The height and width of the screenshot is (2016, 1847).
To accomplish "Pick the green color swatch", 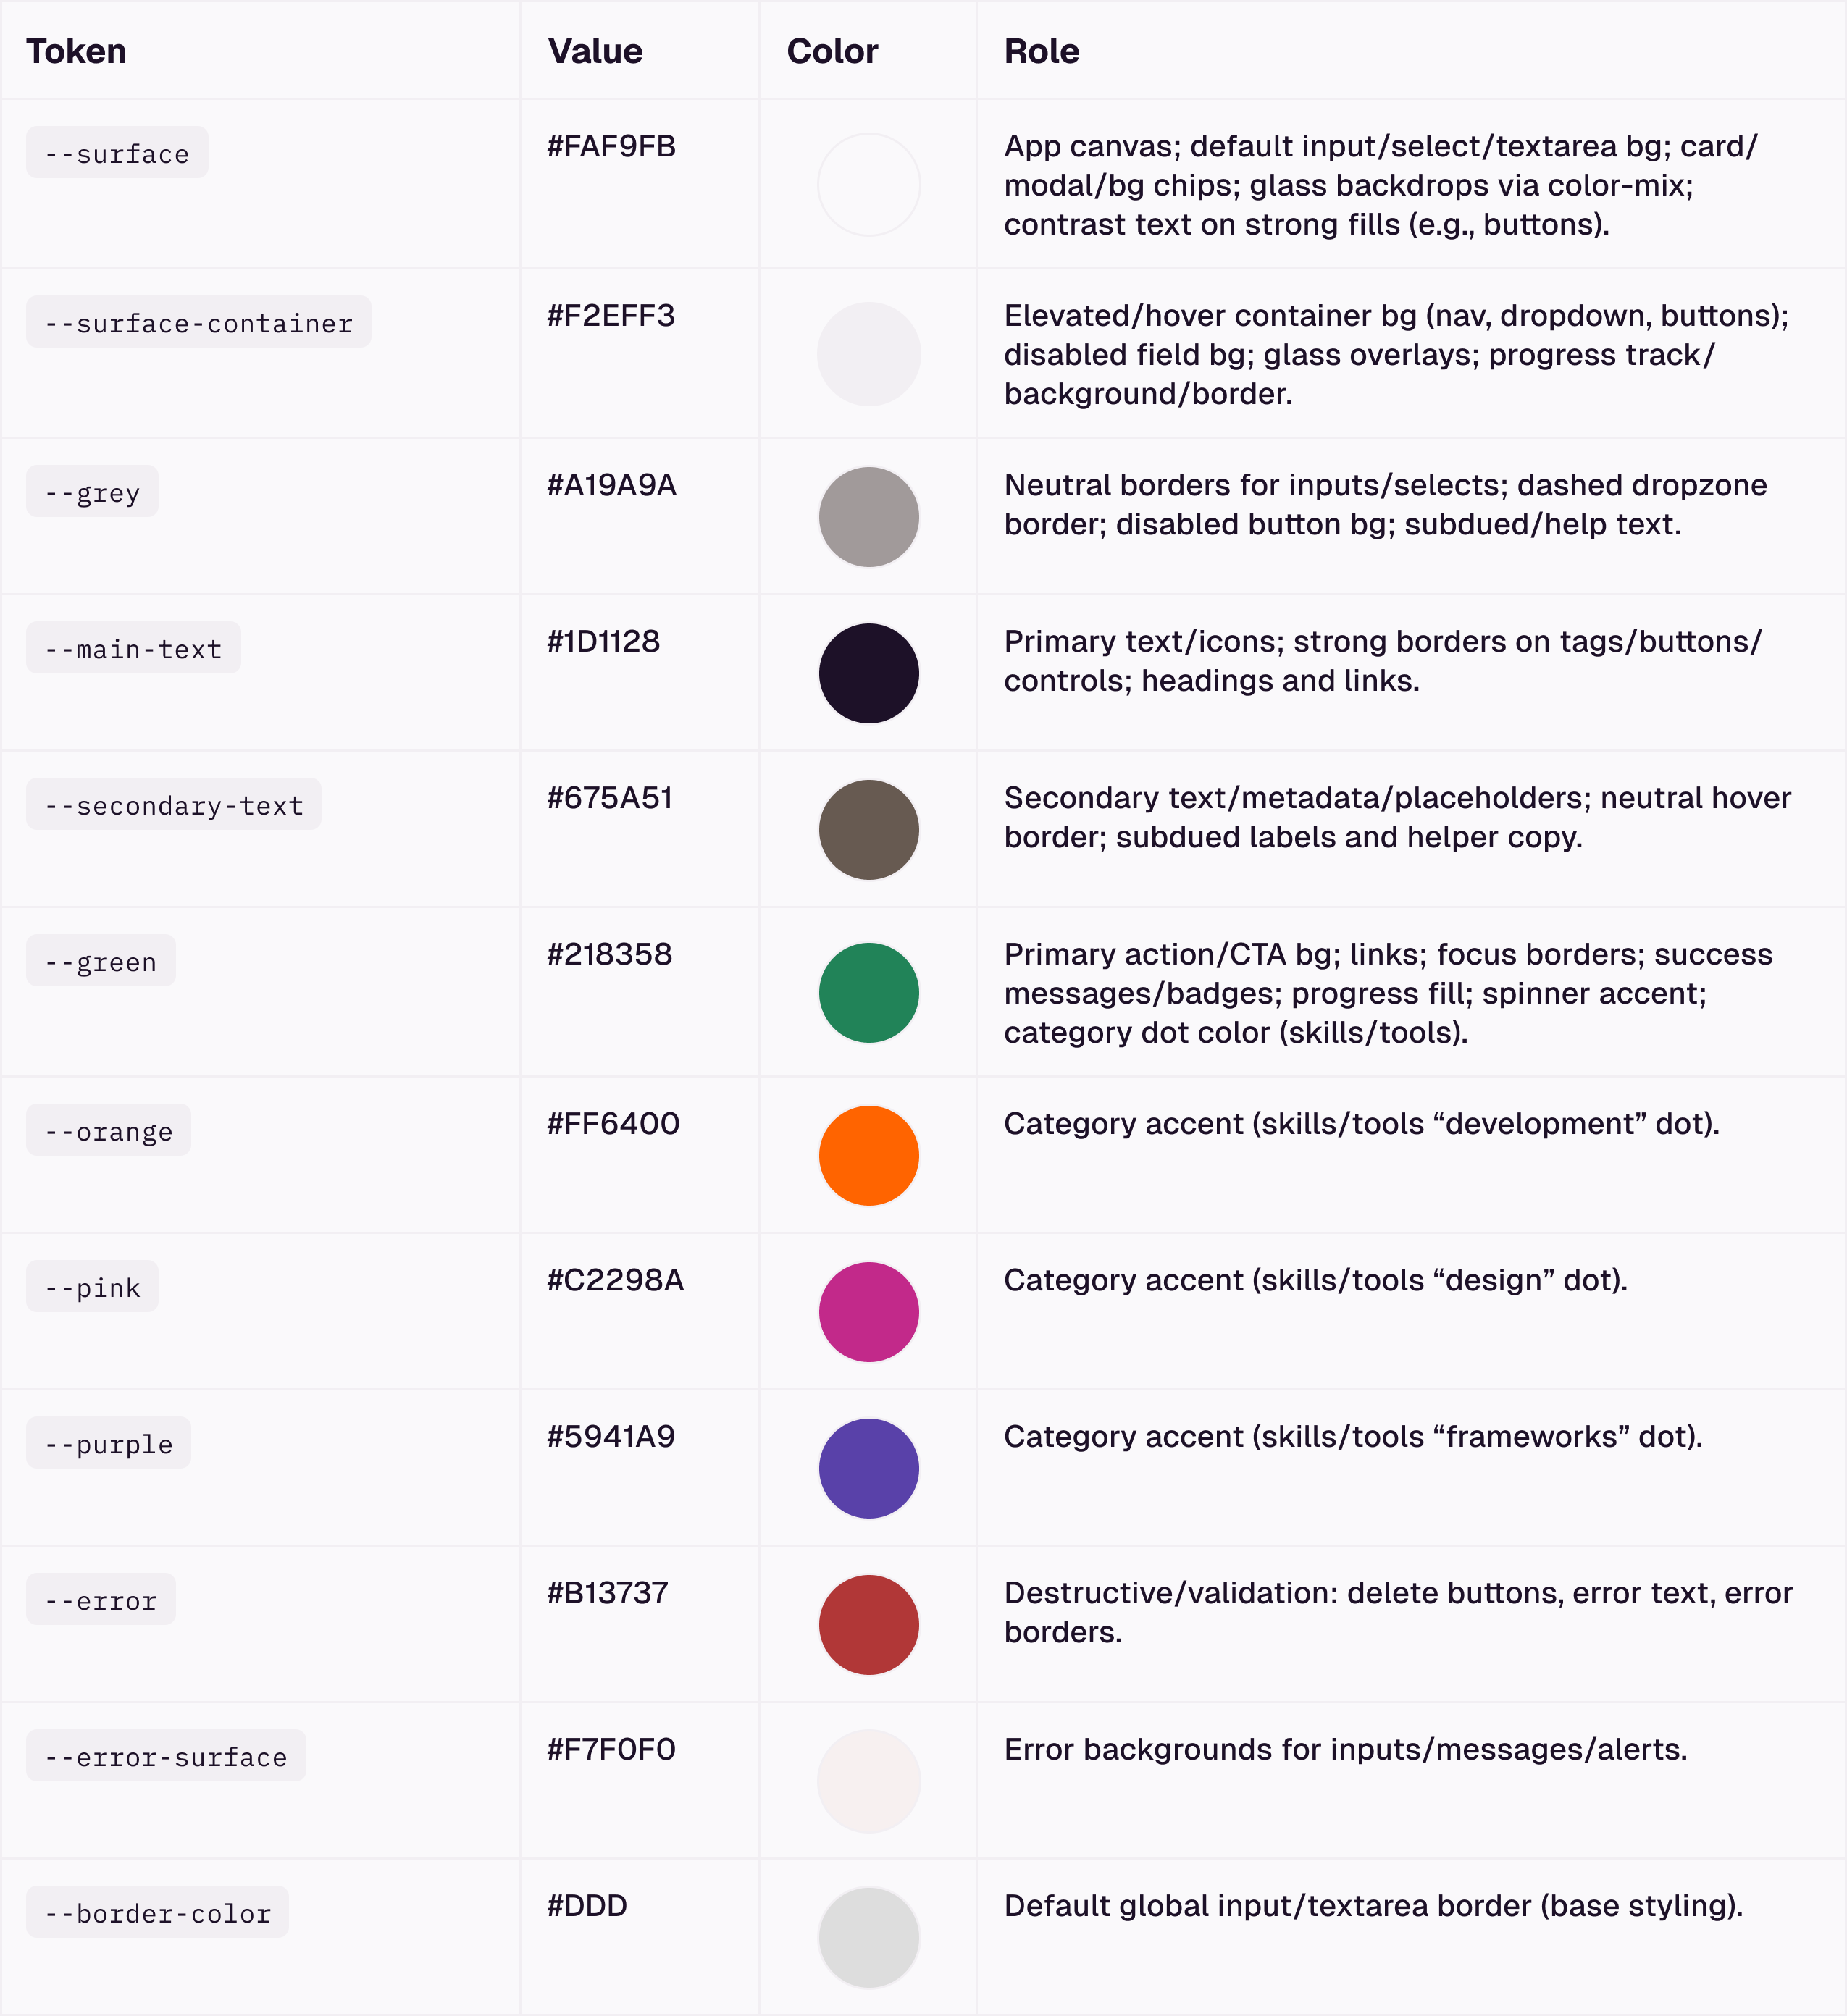I will coord(868,993).
